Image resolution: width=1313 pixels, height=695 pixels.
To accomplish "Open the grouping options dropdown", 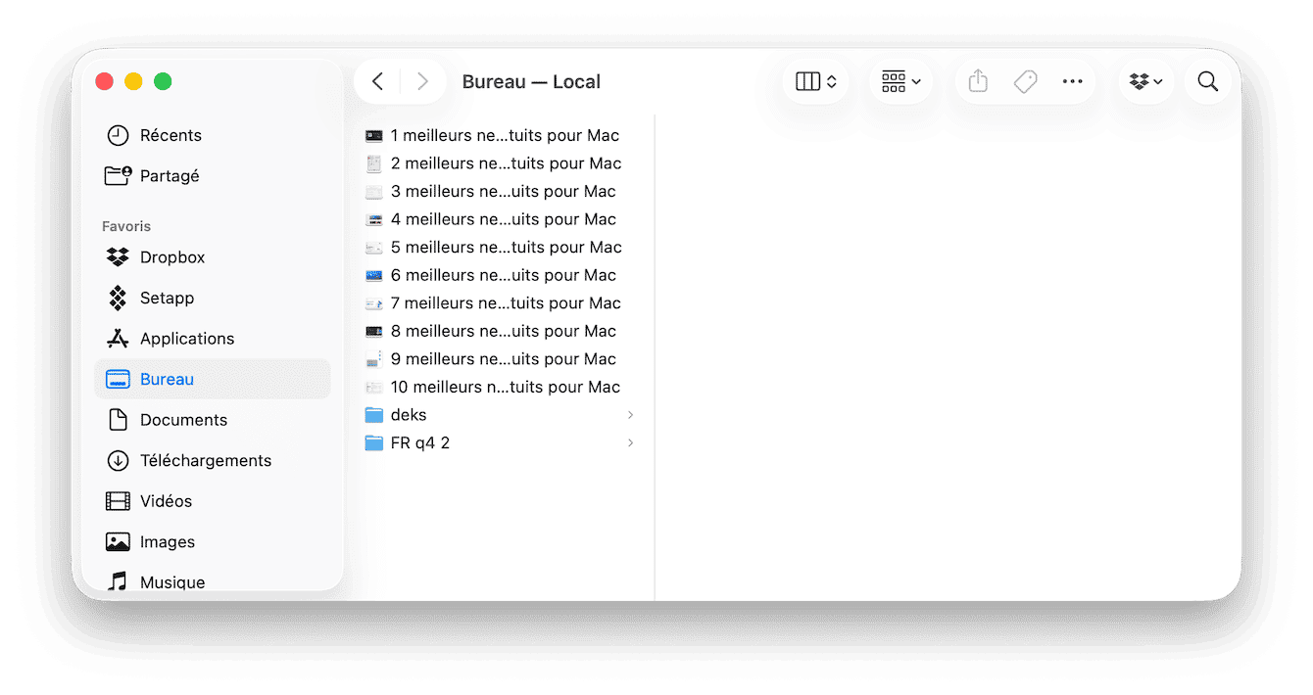I will tap(900, 81).
